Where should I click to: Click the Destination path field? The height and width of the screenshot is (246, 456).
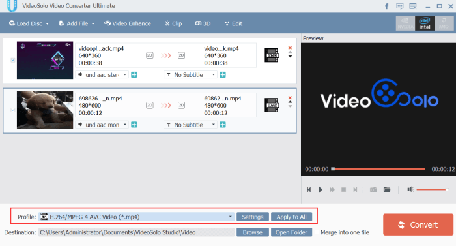click(x=136, y=232)
